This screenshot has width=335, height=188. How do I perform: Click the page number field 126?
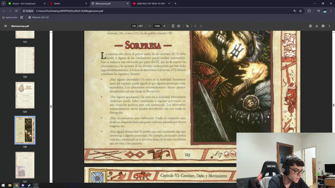click(134, 26)
